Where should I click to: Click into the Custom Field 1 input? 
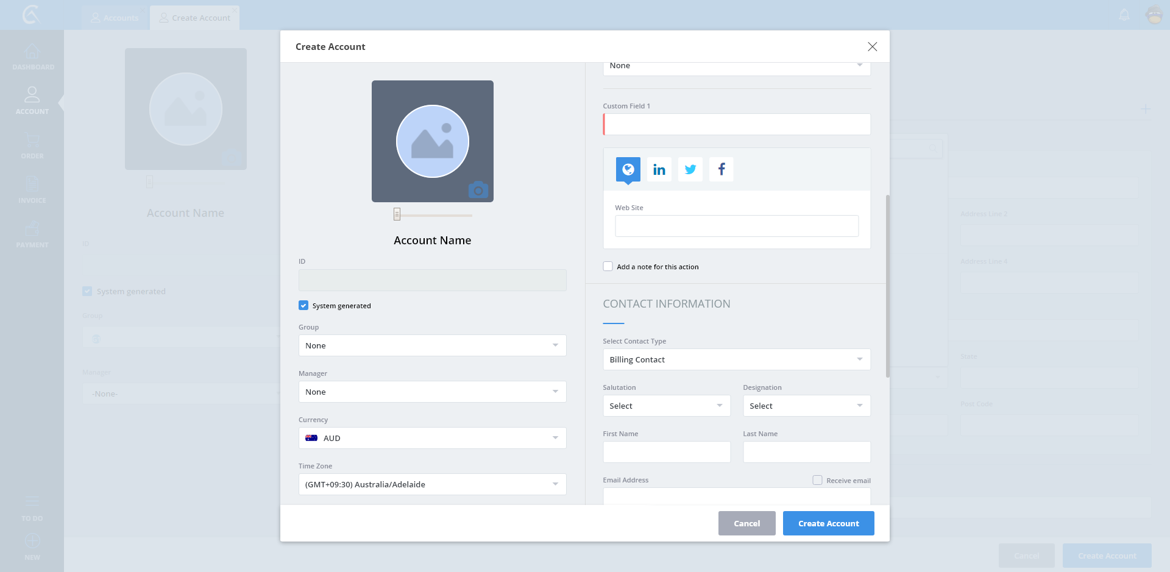click(737, 124)
